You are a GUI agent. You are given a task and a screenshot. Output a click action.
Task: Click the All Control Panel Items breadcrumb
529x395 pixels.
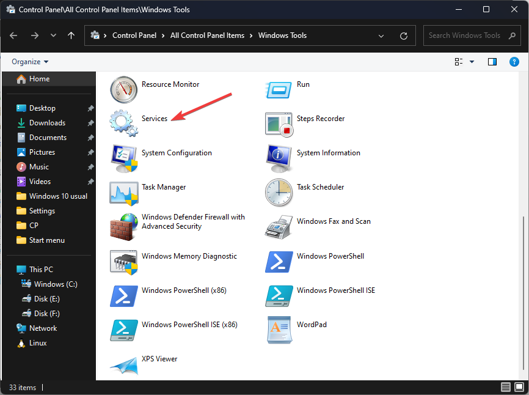[x=207, y=35]
